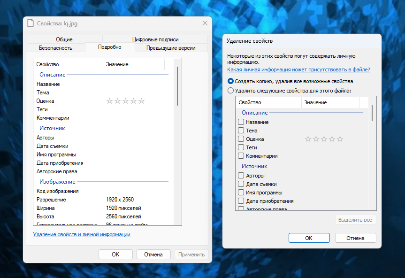Select Имя программы row in Properties list
Viewport: 405px width, 278px height.
[x=103, y=154]
